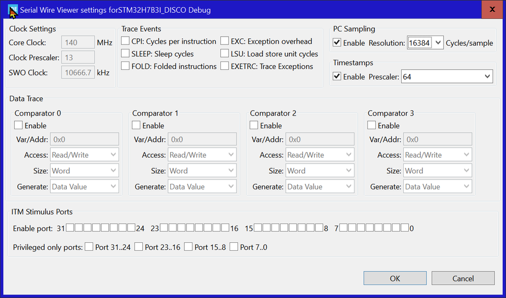Image resolution: width=506 pixels, height=298 pixels.
Task: Open Comparator 2 Size dropdown
Action: pos(320,170)
